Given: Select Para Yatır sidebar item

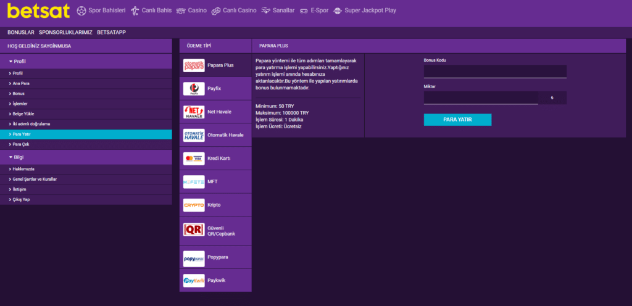Looking at the screenshot, I should (86, 134).
